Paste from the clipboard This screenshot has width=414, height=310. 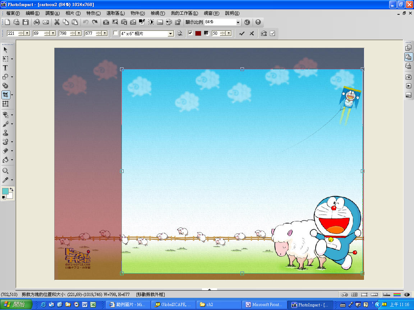click(x=75, y=22)
